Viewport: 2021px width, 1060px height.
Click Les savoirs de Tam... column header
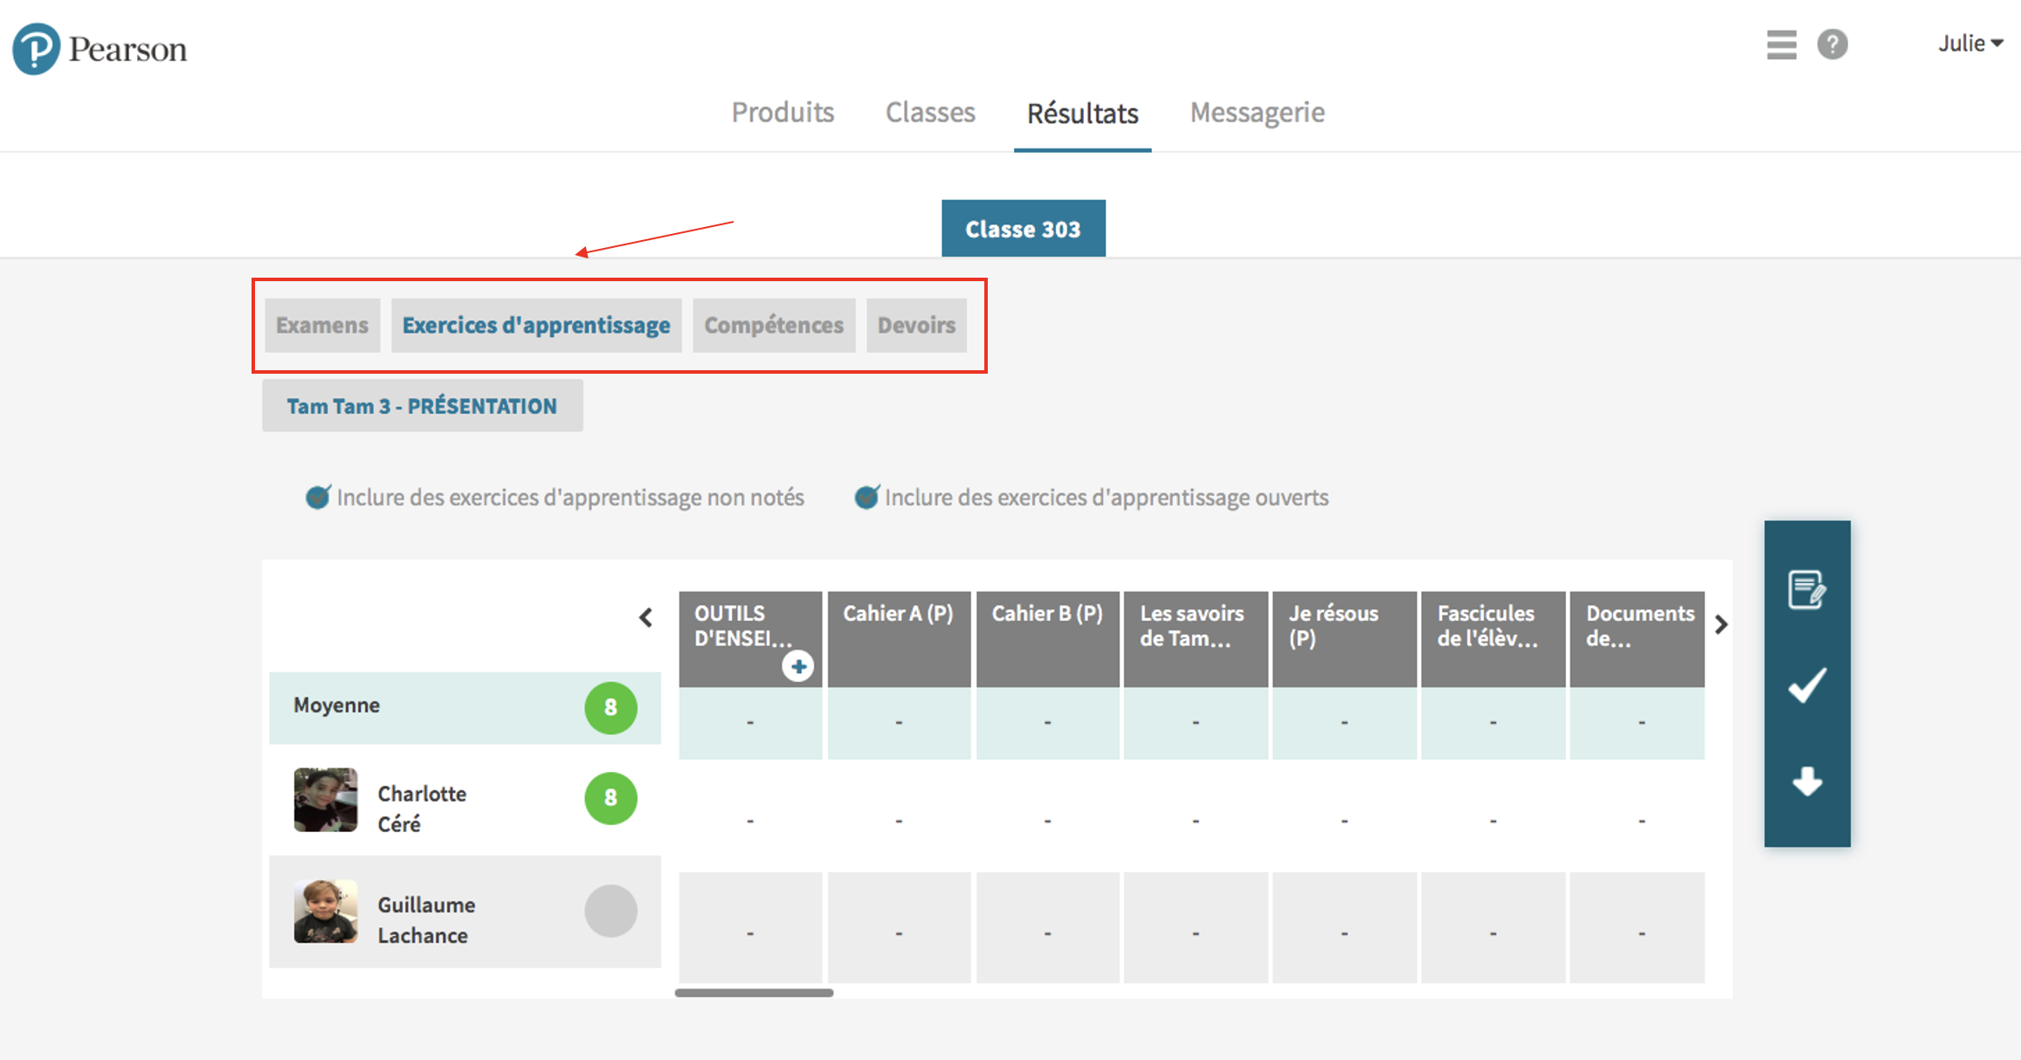coord(1196,638)
